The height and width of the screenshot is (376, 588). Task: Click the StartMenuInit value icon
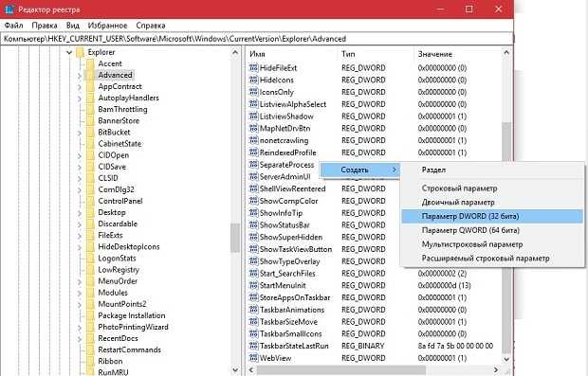pos(253,285)
